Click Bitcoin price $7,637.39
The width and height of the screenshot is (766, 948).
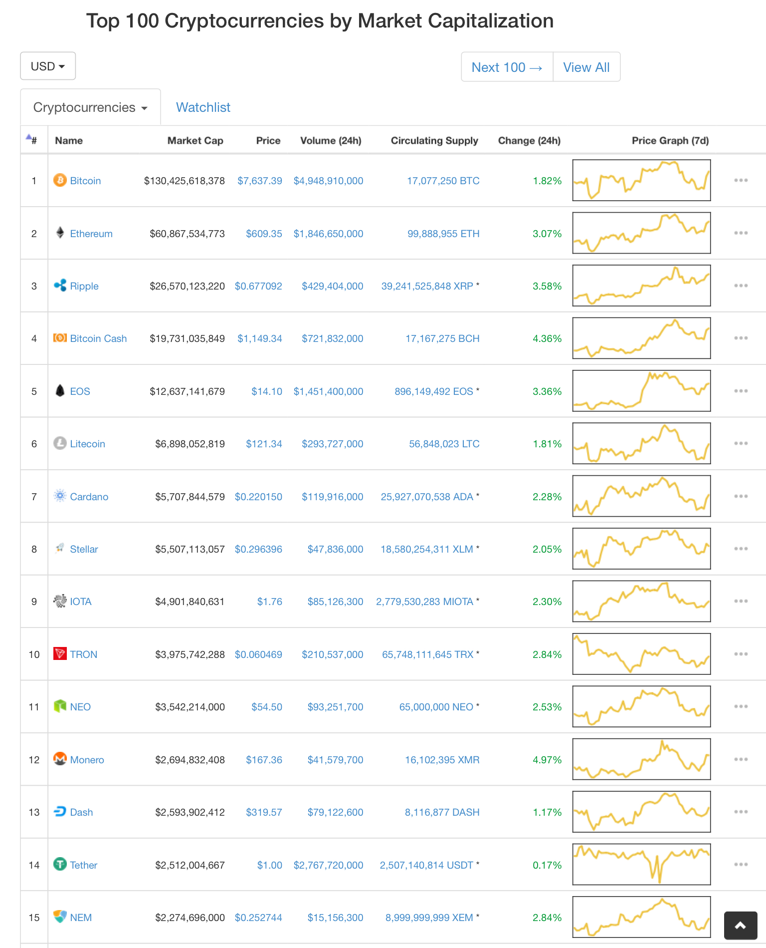260,181
